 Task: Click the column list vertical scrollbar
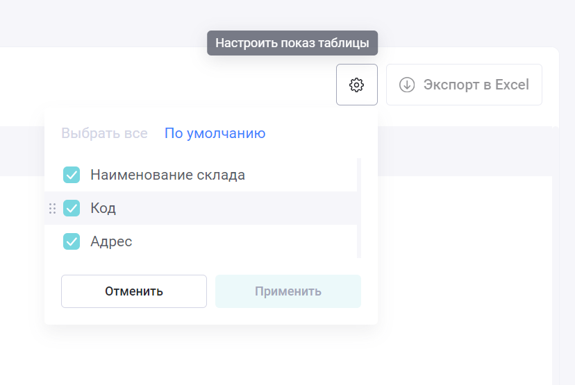(x=359, y=208)
